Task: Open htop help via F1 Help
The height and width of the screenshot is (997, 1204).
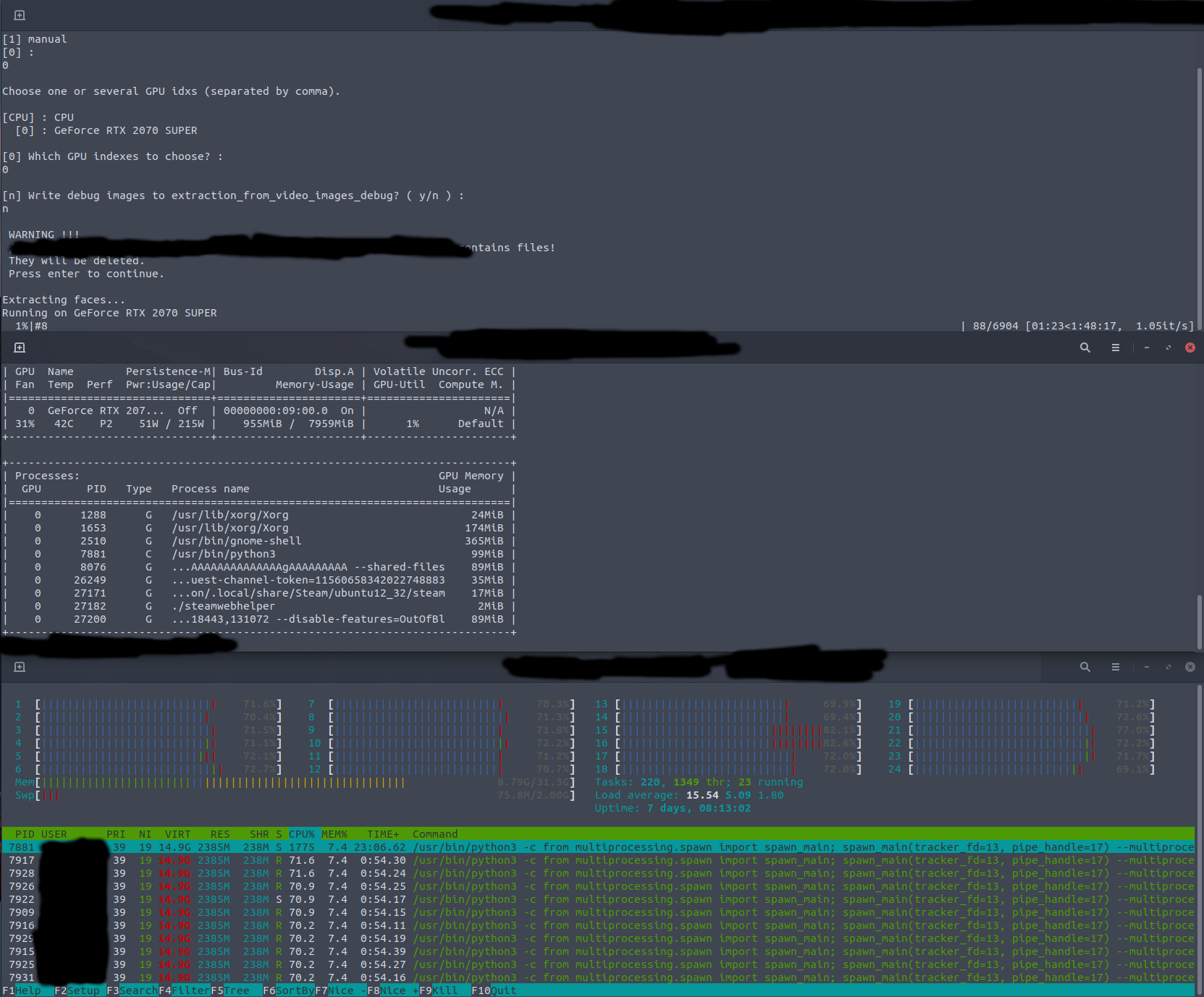Action: [20, 990]
